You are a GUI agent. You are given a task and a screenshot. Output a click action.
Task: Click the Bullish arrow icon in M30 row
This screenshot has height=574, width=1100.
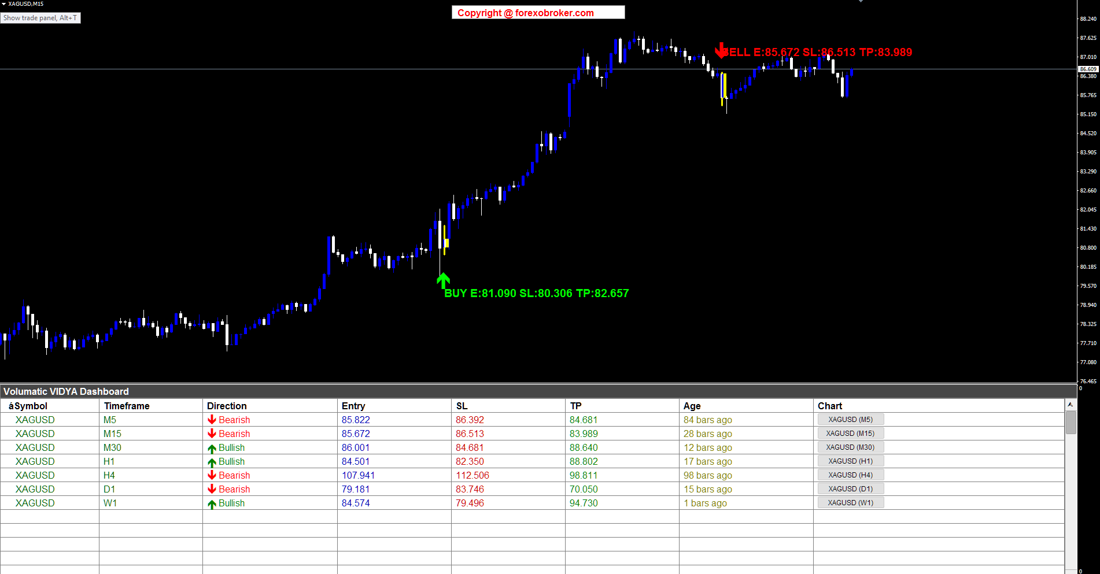(212, 448)
